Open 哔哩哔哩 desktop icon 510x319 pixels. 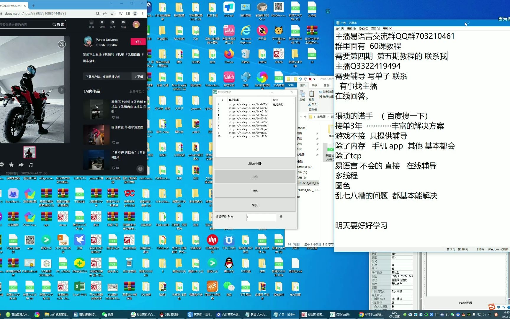[x=229, y=79]
